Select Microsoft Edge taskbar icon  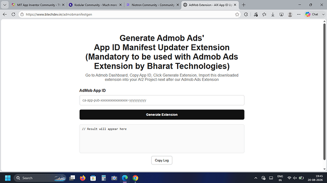pos(125,178)
